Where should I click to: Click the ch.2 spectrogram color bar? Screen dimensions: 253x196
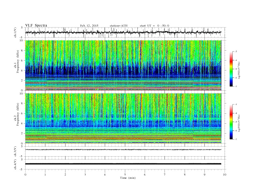point(231,122)
